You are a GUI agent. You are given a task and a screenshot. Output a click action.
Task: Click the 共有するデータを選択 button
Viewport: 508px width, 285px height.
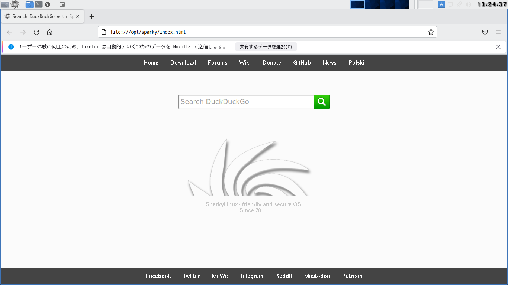coord(266,47)
